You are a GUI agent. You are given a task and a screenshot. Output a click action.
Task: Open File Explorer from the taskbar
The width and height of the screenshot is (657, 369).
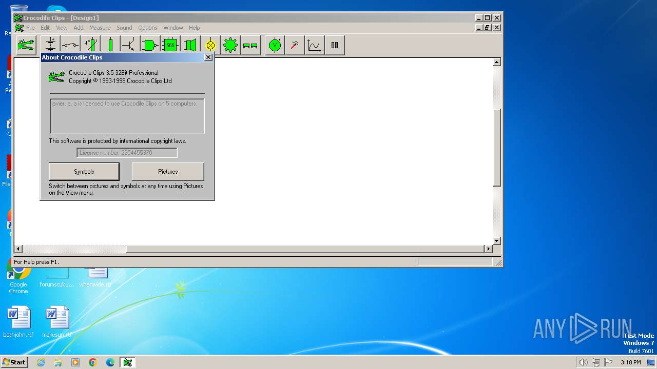pos(58,362)
